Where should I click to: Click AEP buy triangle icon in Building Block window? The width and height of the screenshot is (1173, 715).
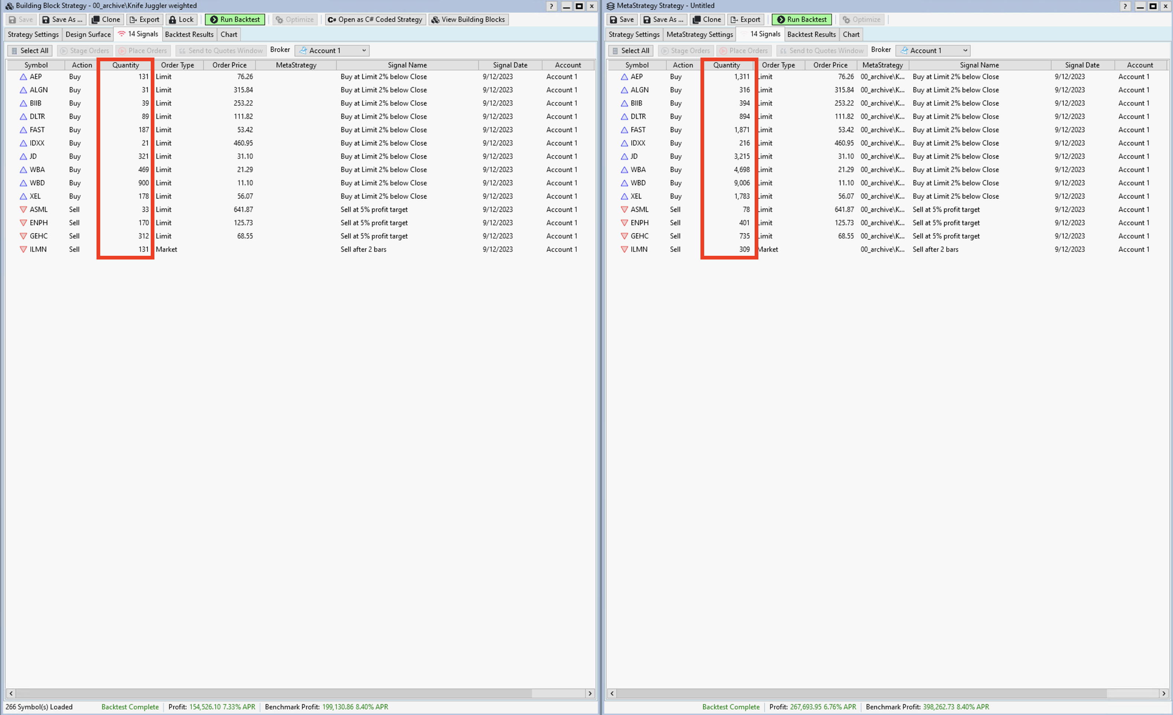(23, 76)
